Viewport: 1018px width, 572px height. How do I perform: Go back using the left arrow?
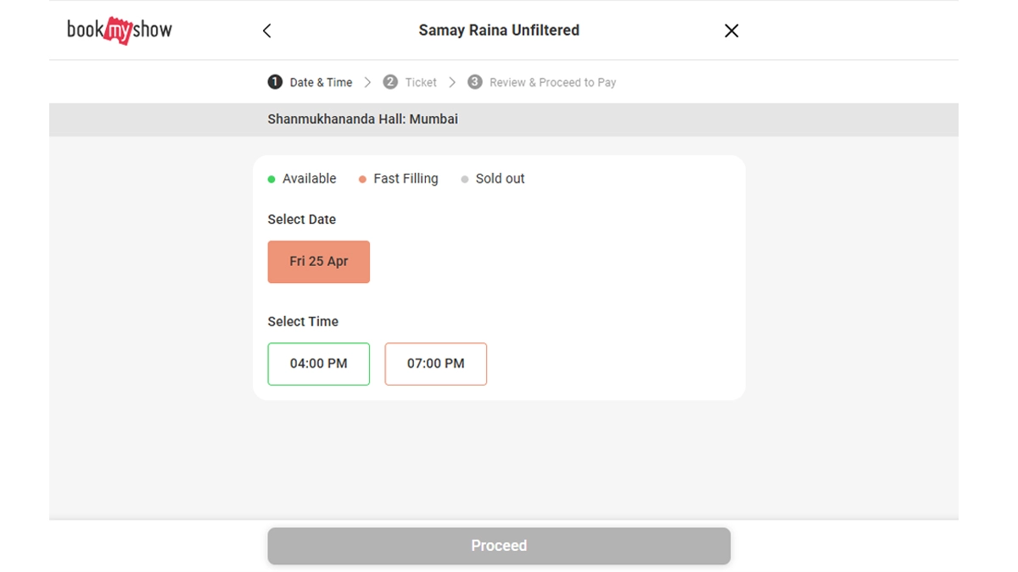pos(267,31)
